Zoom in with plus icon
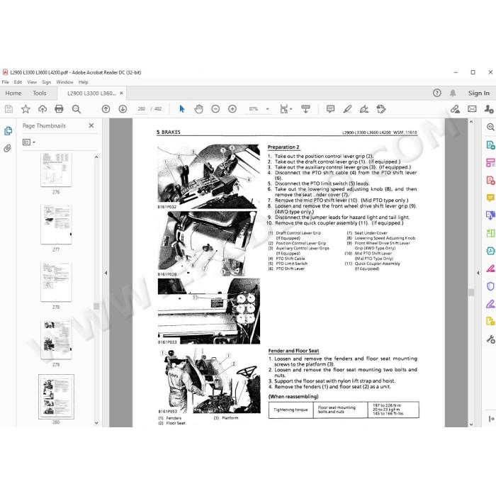The width and height of the screenshot is (496, 496). click(232, 109)
